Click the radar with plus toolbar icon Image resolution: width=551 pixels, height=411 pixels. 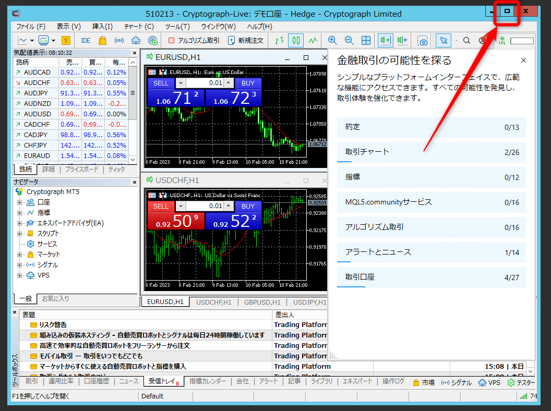pos(153,40)
